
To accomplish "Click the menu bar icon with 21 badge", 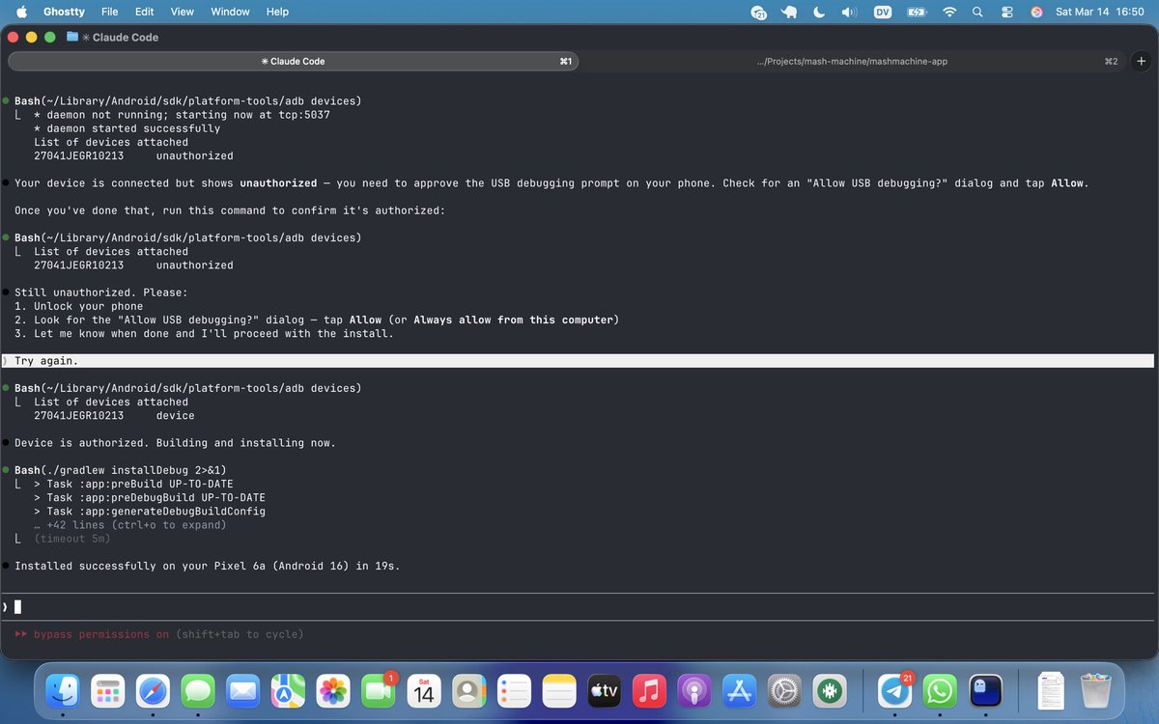I will coord(759,12).
